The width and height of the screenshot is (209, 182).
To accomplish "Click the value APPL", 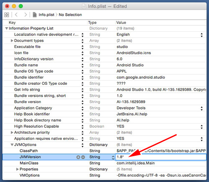I will [x=122, y=71].
